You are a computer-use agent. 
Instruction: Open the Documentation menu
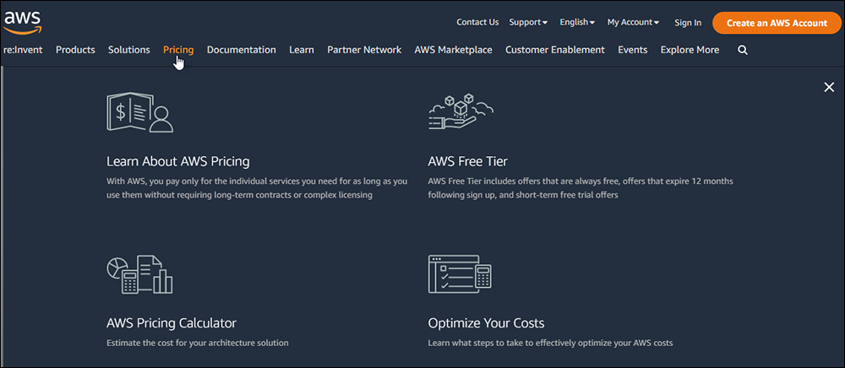242,50
